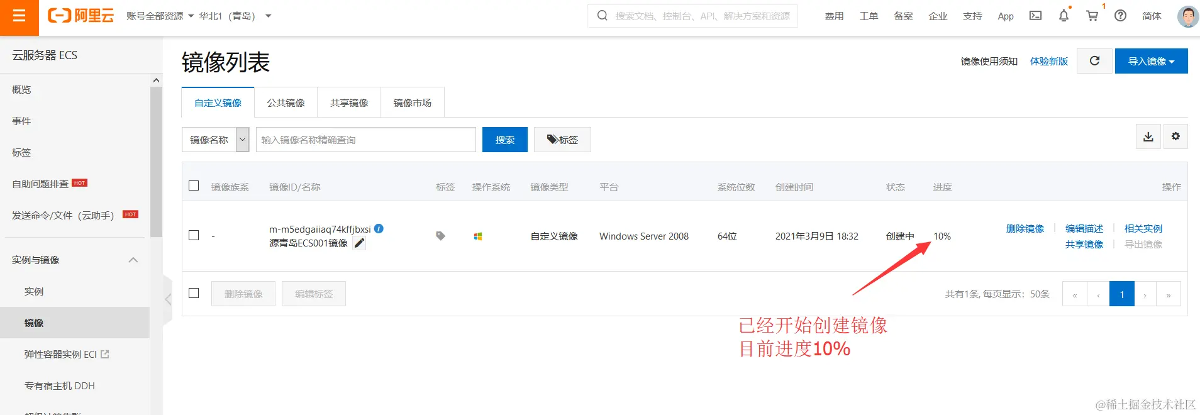The height and width of the screenshot is (415, 1200).
Task: Open 导入镜像 dropdown button
Action: [x=1151, y=61]
